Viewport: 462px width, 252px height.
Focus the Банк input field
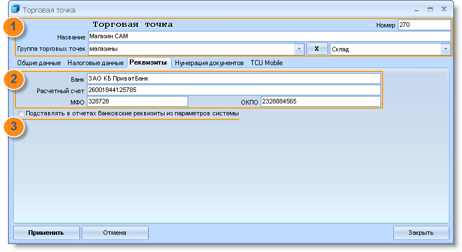pos(233,79)
